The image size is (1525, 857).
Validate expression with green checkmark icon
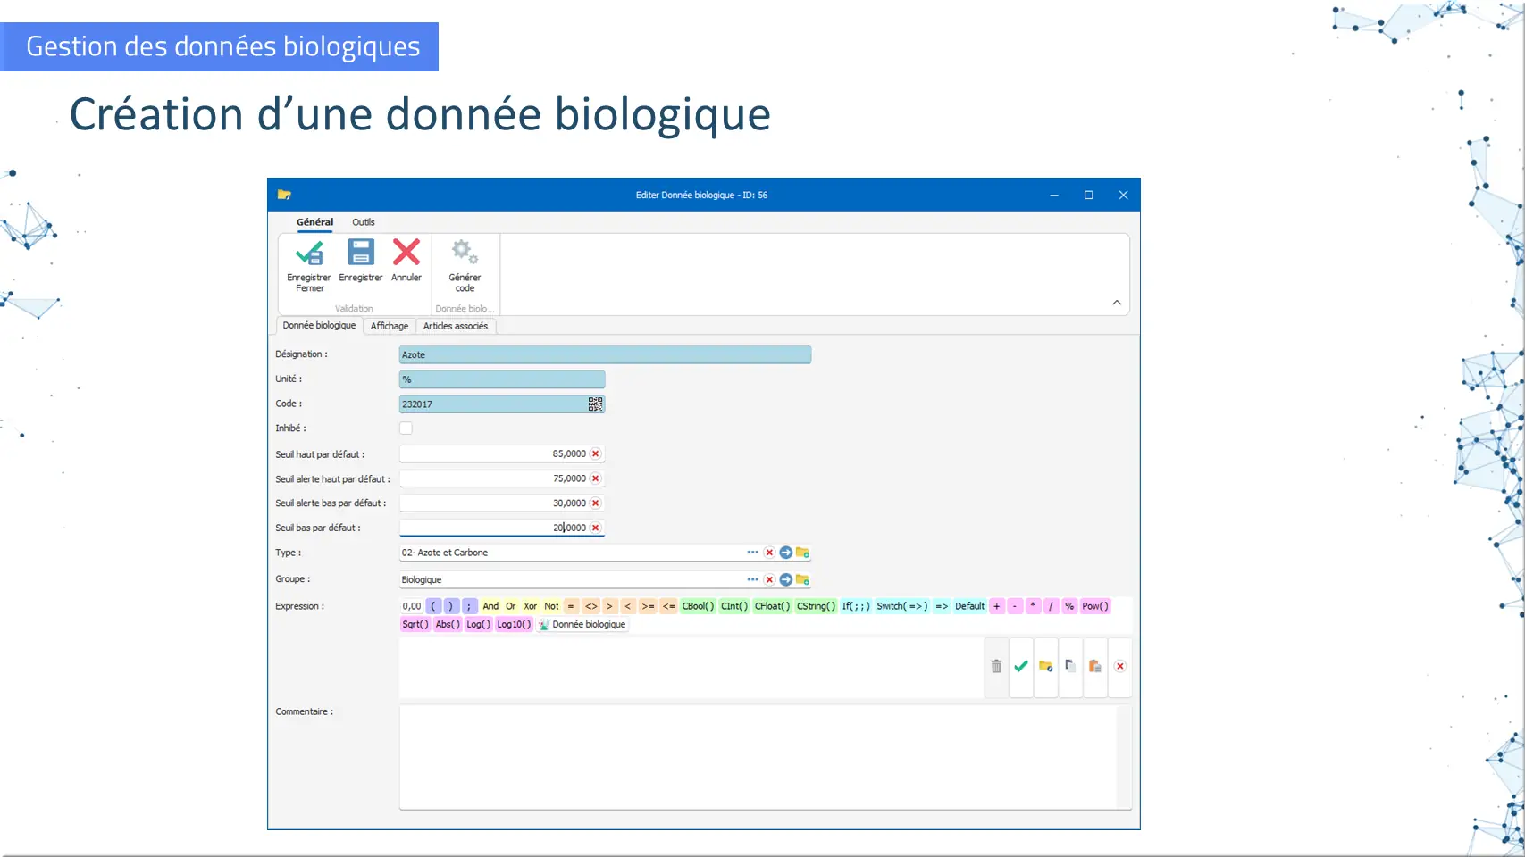click(1021, 666)
